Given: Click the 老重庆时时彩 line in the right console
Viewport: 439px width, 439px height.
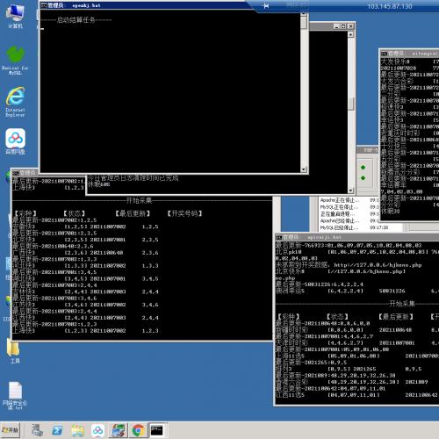Looking at the screenshot, I should (410, 133).
